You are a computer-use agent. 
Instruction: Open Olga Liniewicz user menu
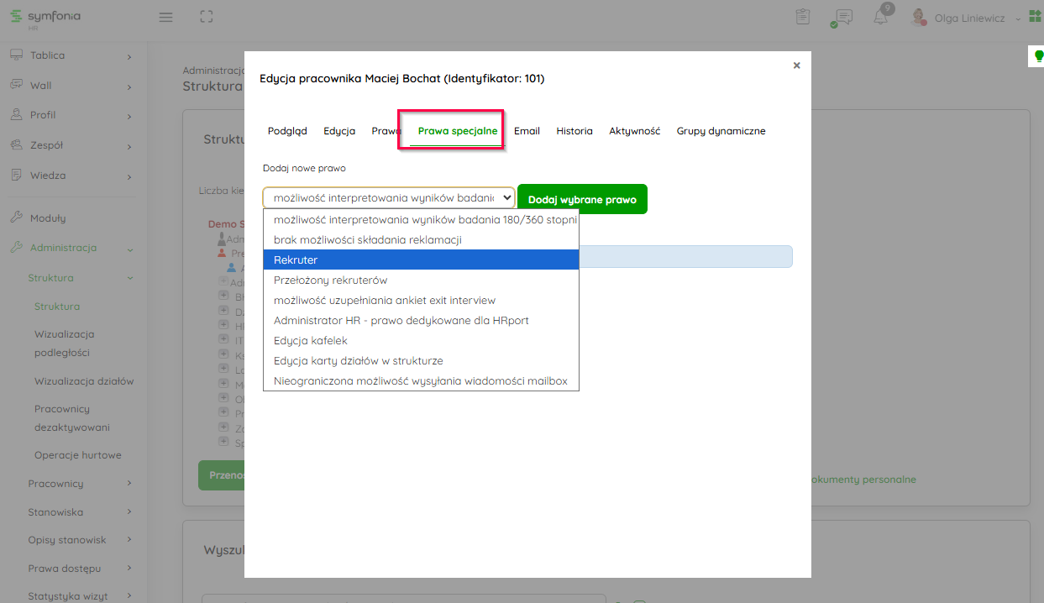point(968,18)
